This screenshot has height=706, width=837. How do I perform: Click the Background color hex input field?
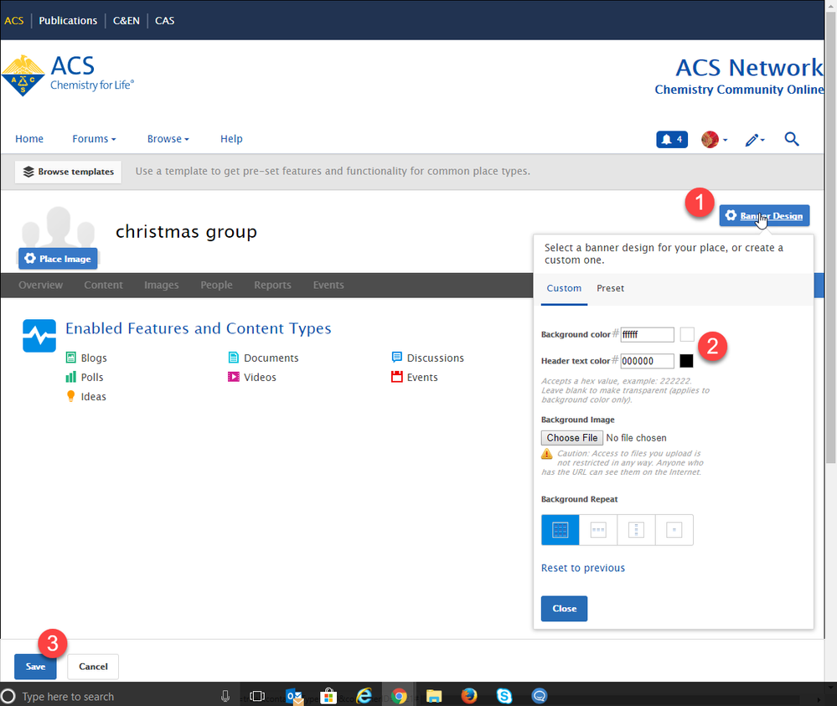[x=647, y=335]
